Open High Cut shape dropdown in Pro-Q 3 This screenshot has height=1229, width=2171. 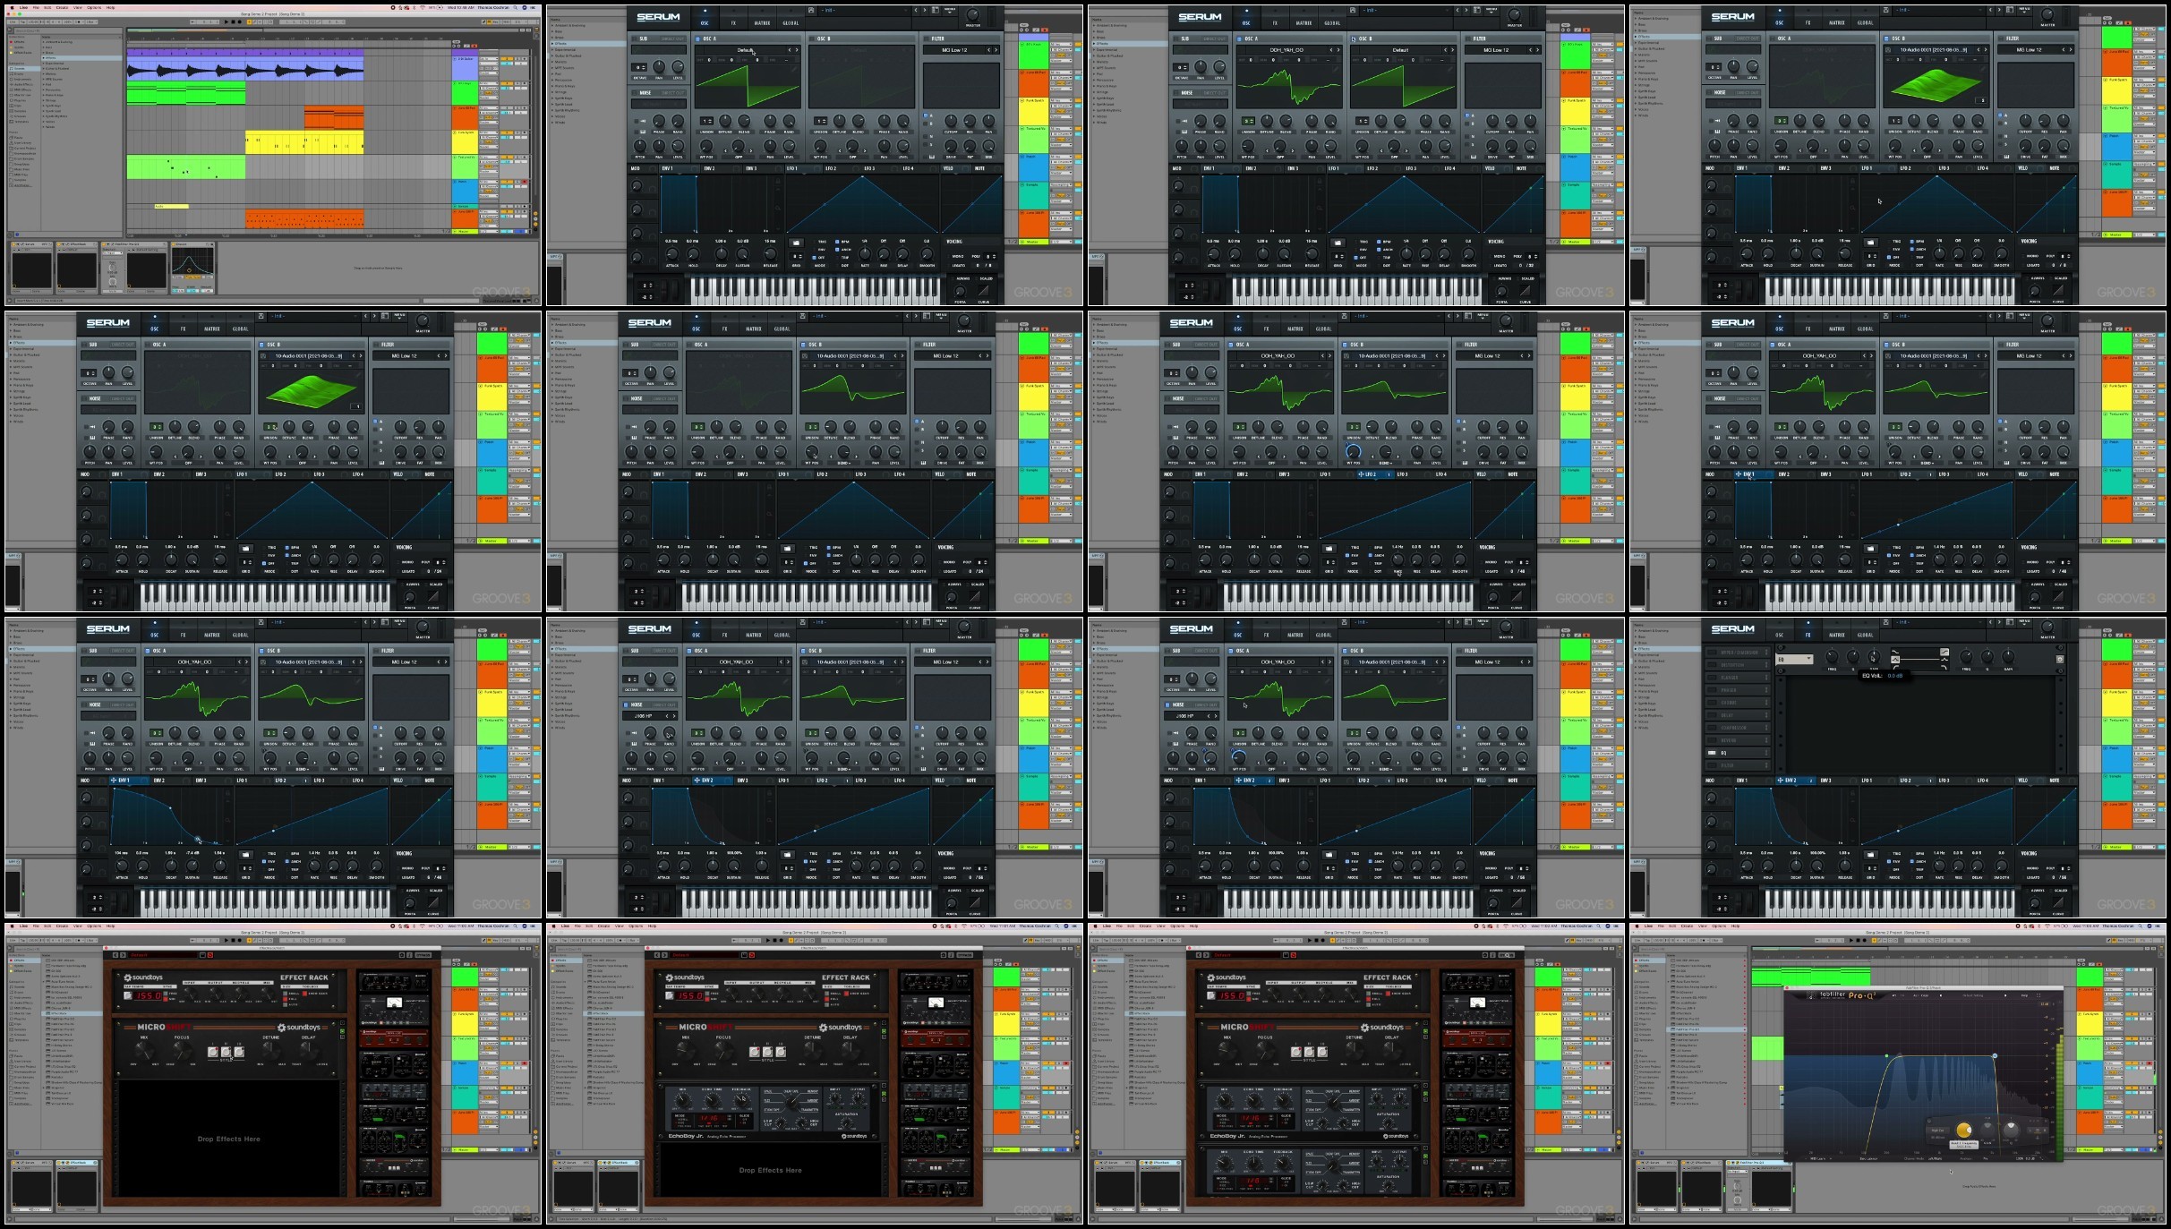point(1937,1131)
